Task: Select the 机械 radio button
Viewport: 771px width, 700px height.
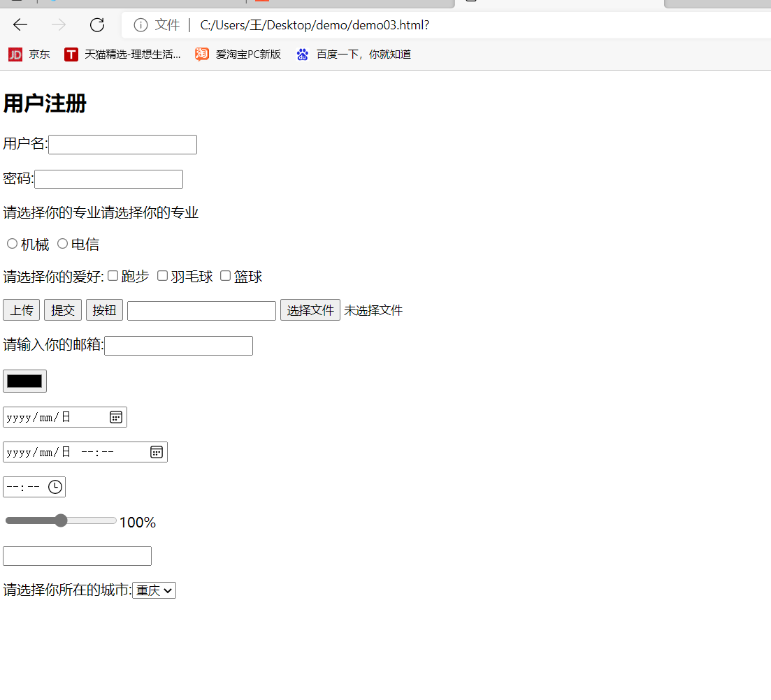Action: coord(13,243)
